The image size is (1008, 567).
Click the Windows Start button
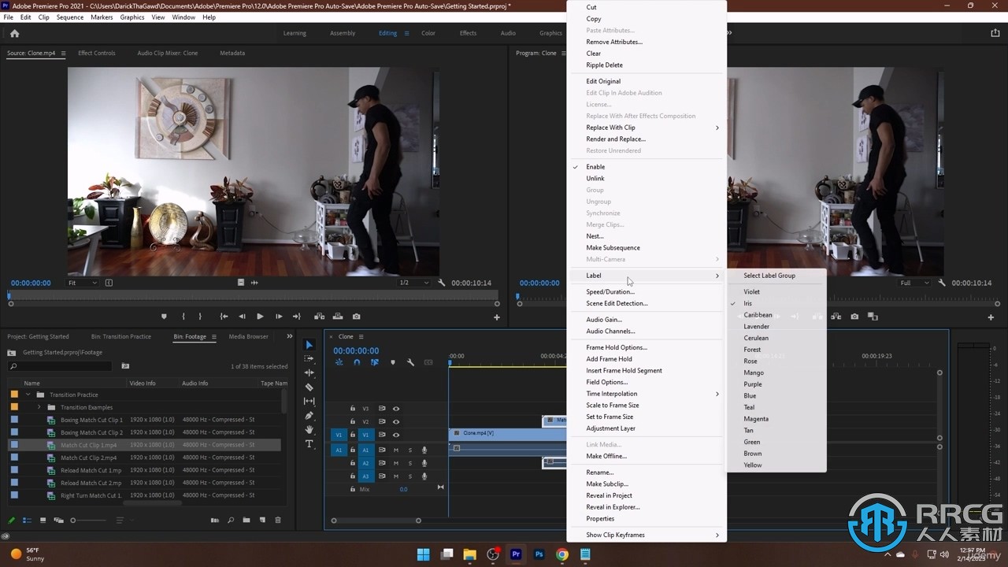[x=424, y=554]
